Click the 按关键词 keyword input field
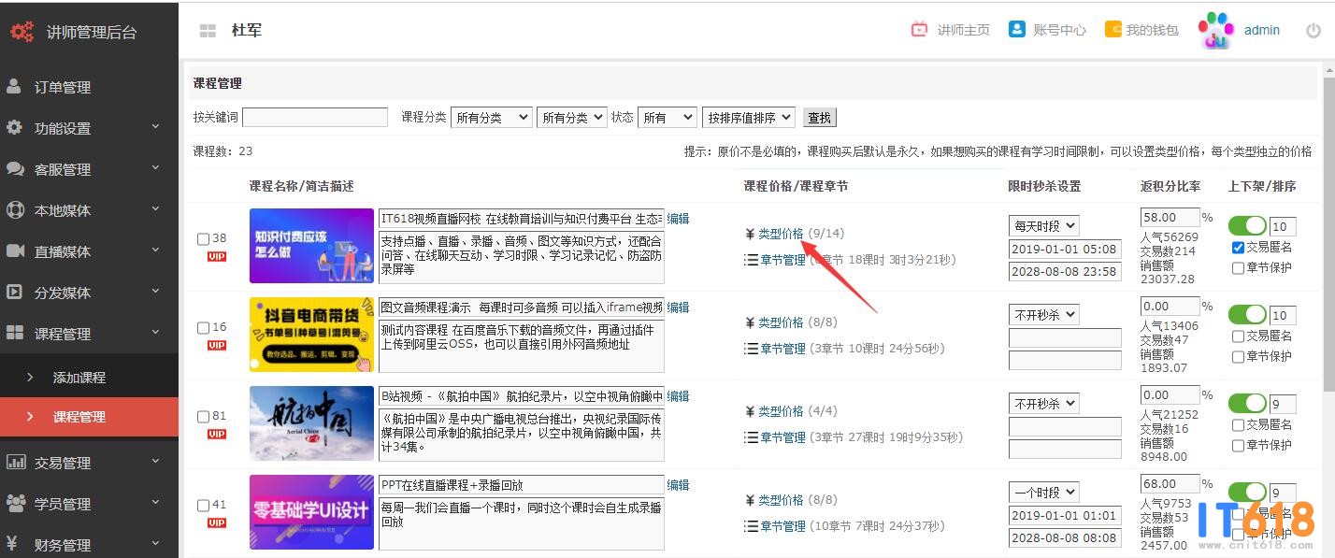Viewport: 1335px width, 558px height. coord(314,118)
